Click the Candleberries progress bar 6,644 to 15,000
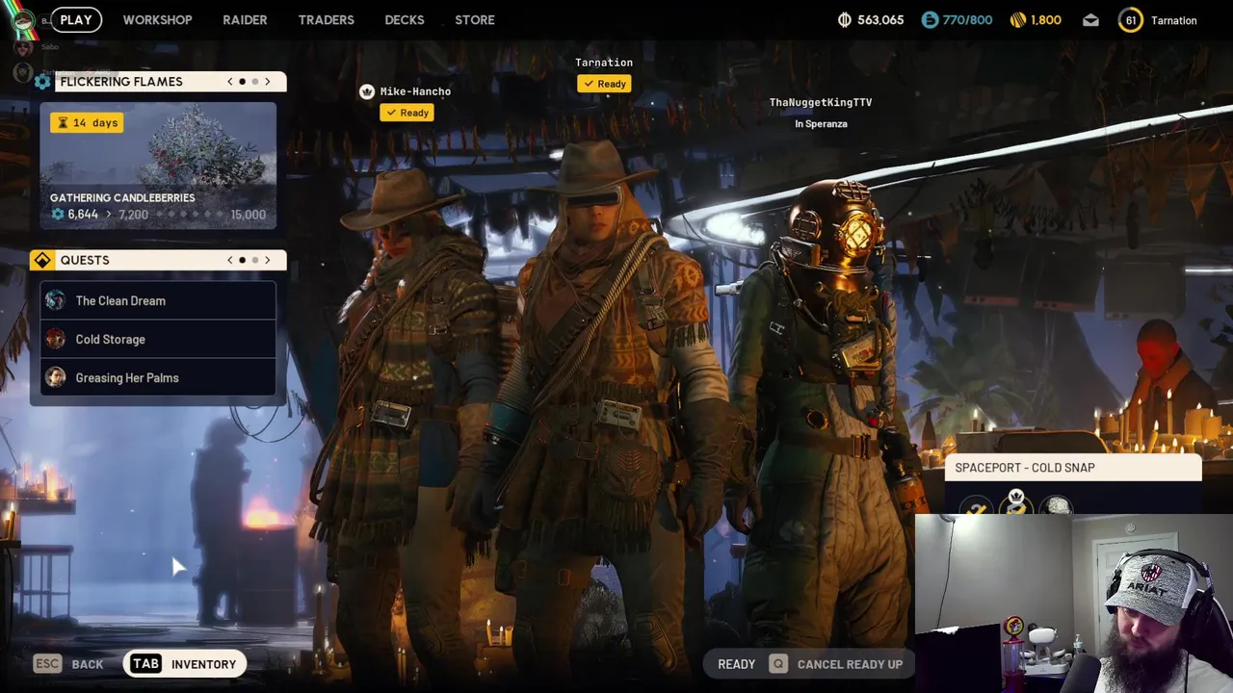The width and height of the screenshot is (1233, 693). [x=158, y=215]
